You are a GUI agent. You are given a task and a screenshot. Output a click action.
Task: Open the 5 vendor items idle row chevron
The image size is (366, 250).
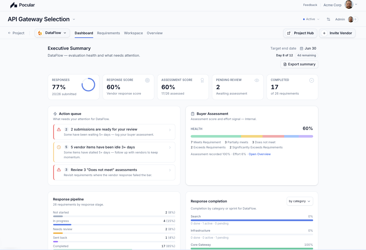[170, 148]
